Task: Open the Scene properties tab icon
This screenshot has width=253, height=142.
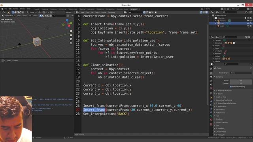Action: point(211,84)
